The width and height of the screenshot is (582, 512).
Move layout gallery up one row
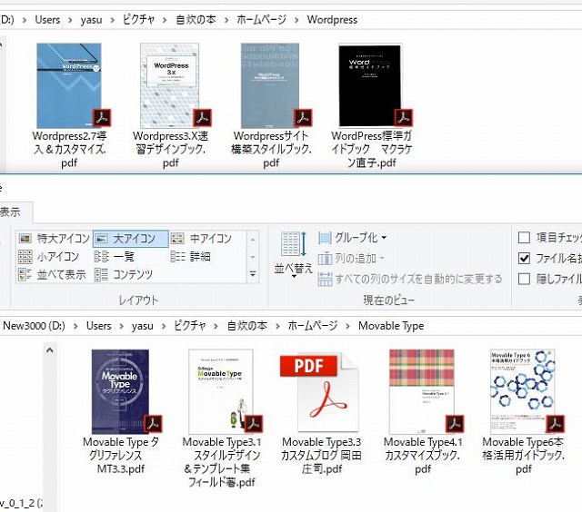pos(253,240)
